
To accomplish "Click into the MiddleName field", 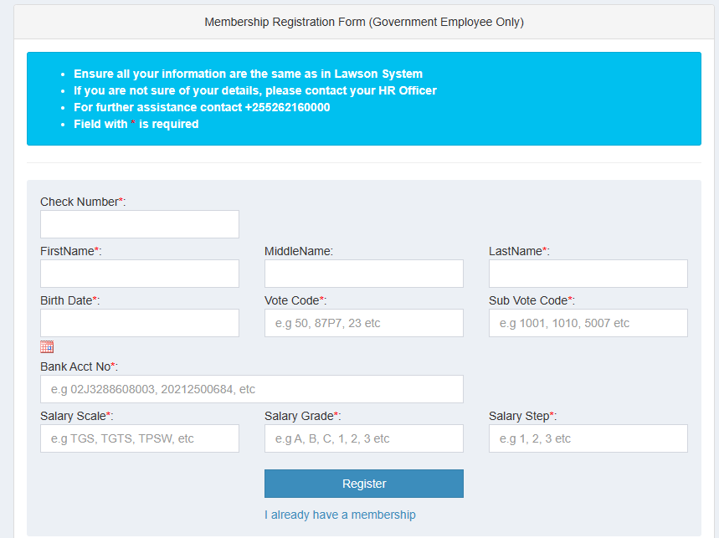I will click(x=364, y=274).
